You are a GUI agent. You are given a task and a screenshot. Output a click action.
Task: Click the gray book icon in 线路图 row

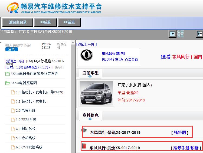(x=84, y=130)
